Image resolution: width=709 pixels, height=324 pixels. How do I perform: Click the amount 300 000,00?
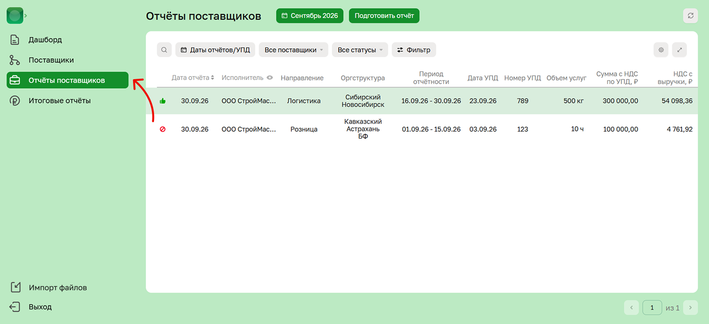click(x=620, y=101)
